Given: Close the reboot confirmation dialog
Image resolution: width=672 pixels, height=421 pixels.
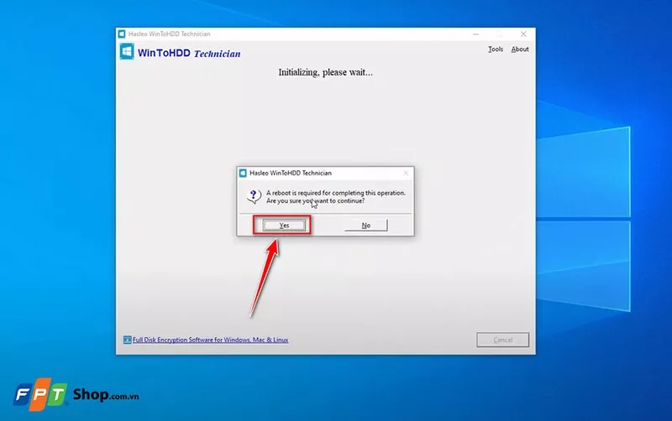Looking at the screenshot, I should pos(406,173).
